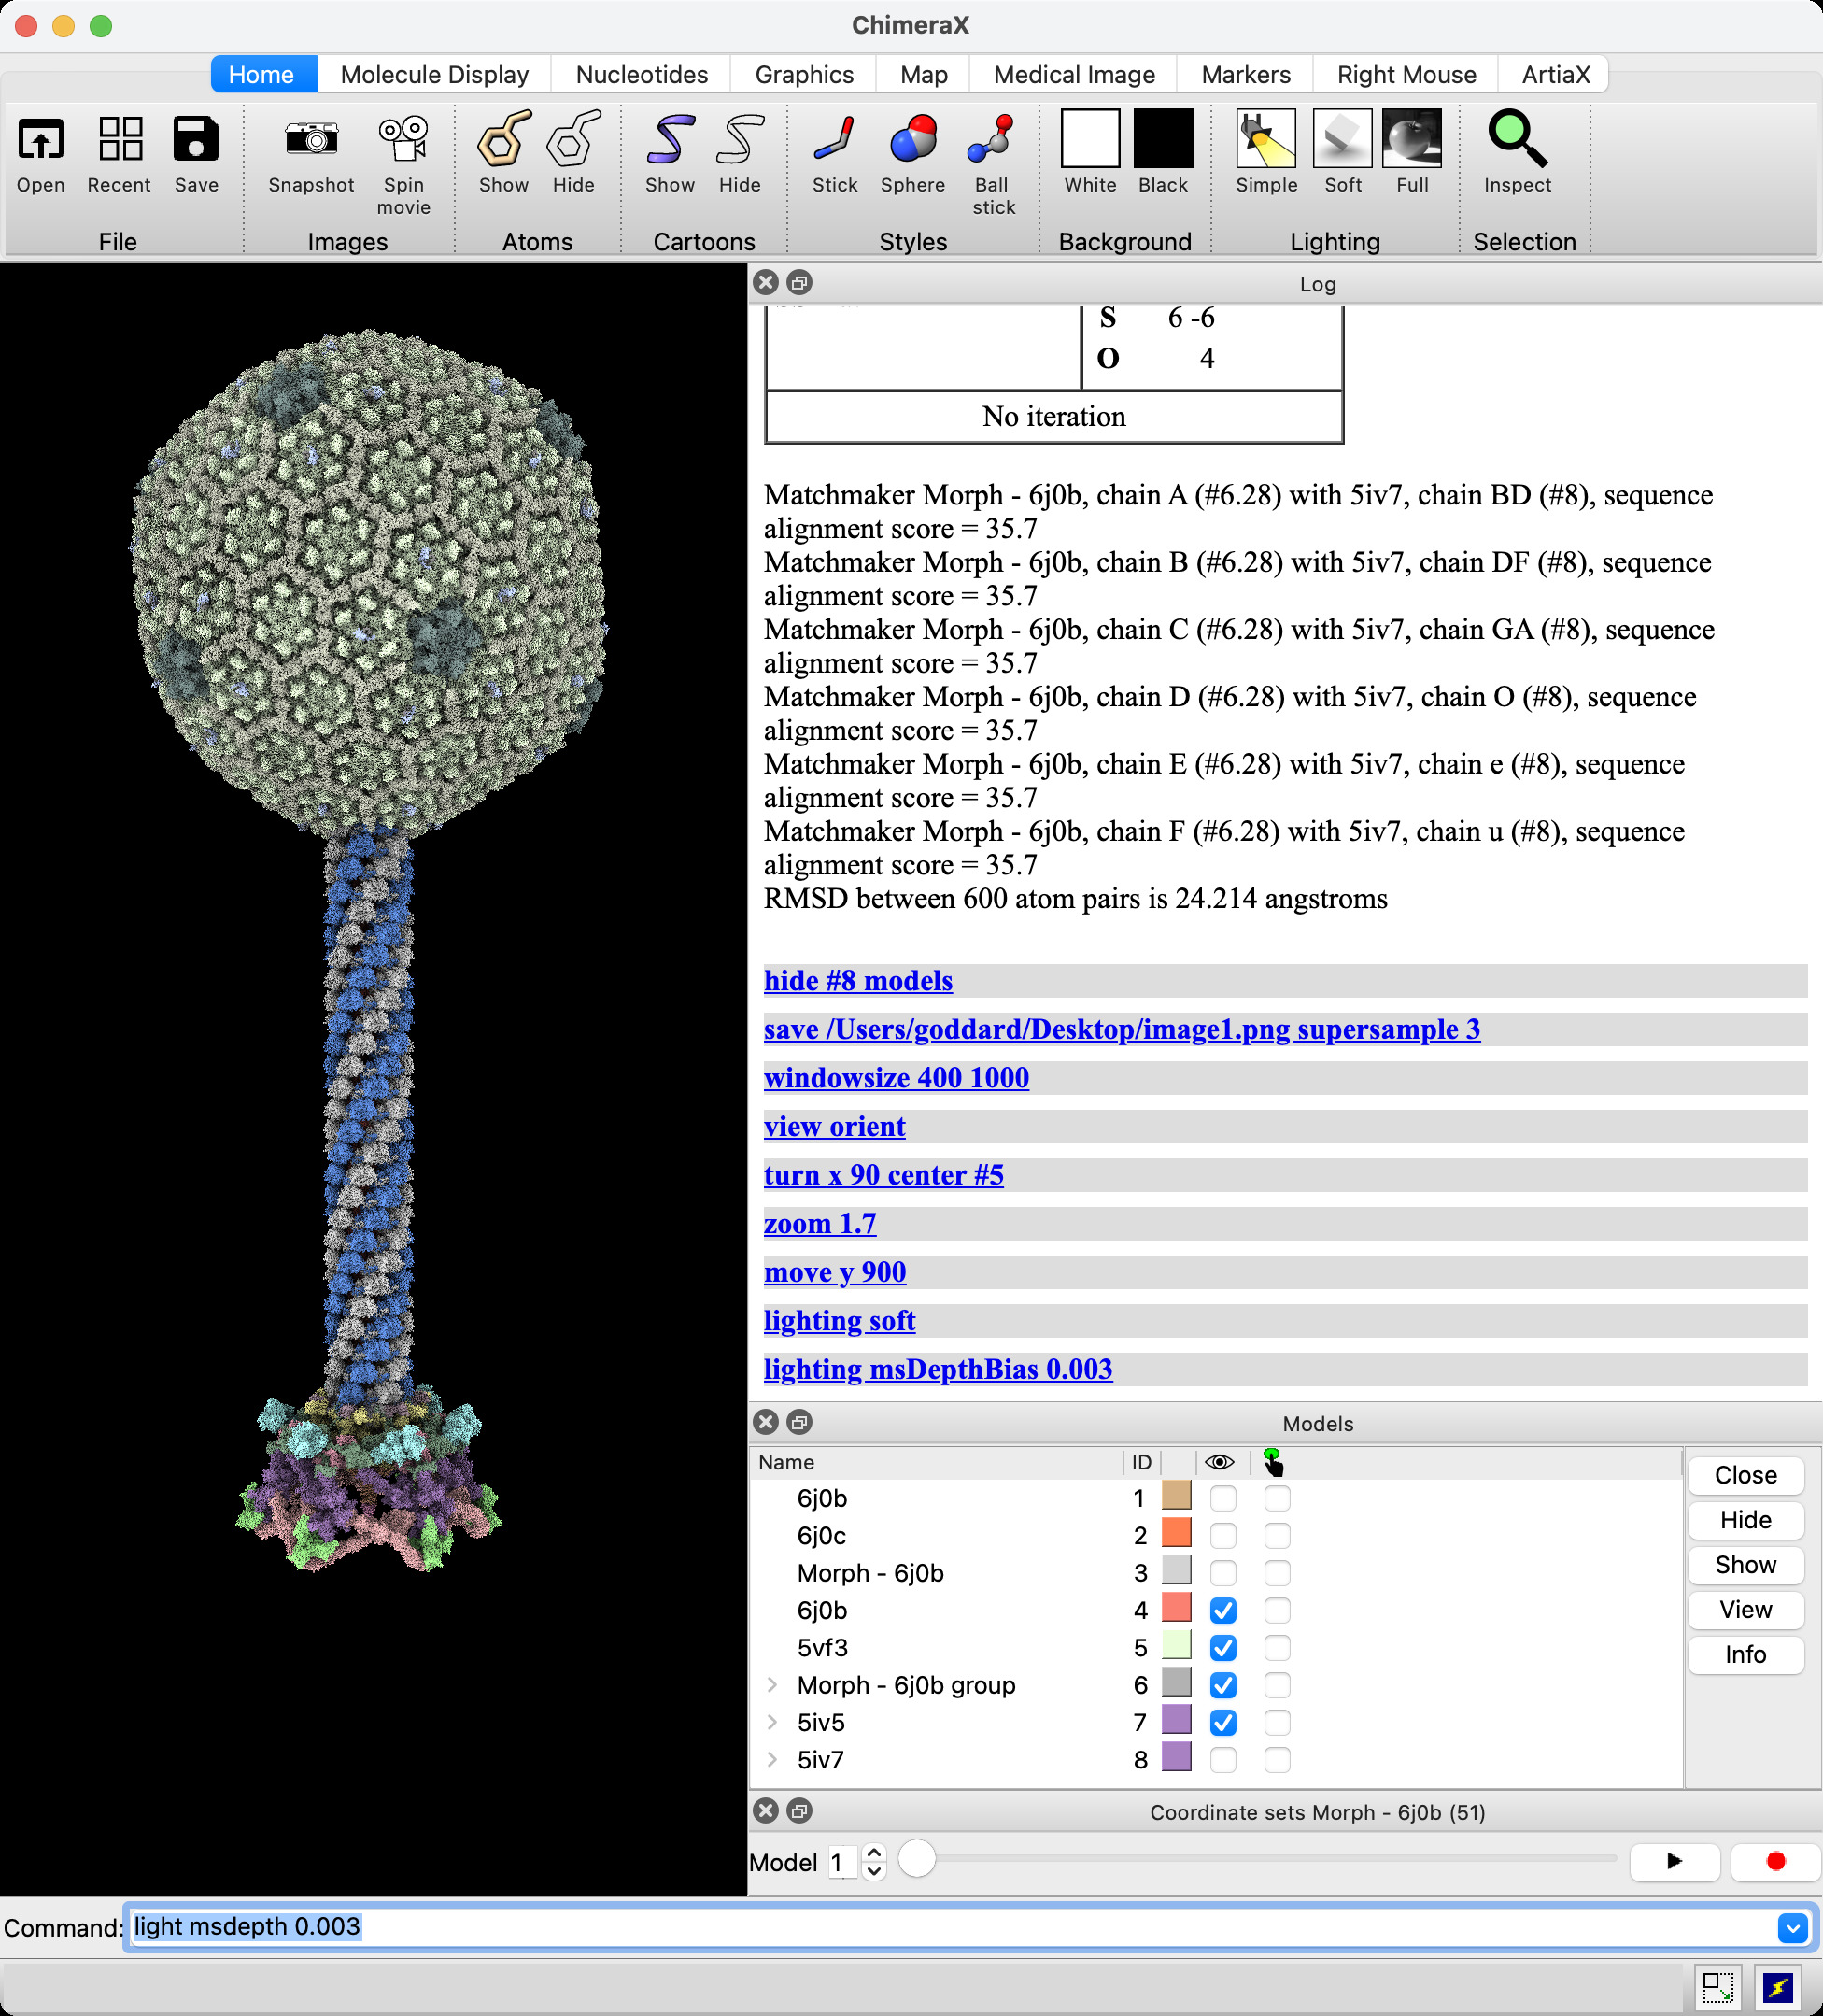Click the Spin movie icon

pyautogui.click(x=403, y=140)
